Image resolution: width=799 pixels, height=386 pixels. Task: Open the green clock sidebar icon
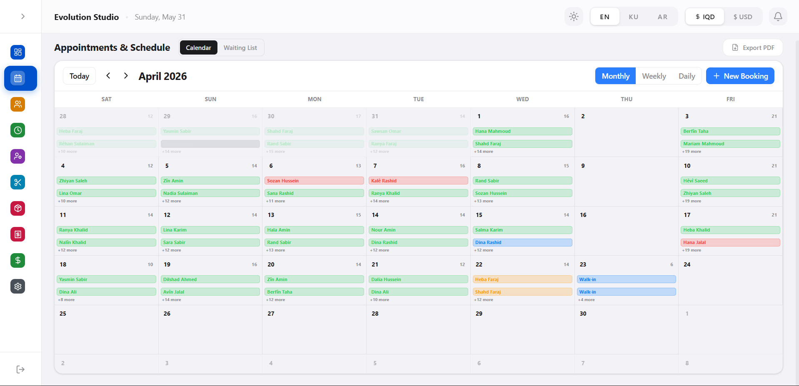(18, 130)
